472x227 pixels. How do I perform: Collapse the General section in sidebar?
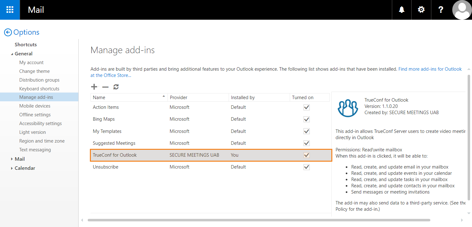[x=12, y=54]
